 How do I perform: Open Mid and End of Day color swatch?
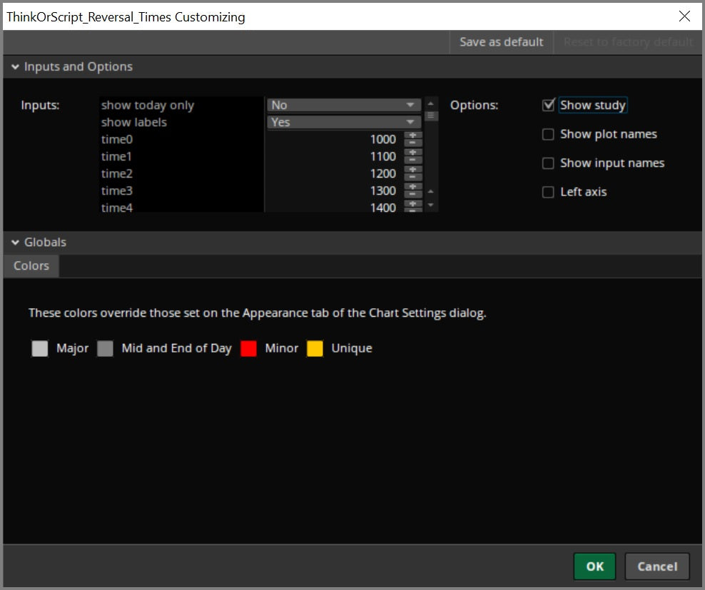pyautogui.click(x=105, y=349)
